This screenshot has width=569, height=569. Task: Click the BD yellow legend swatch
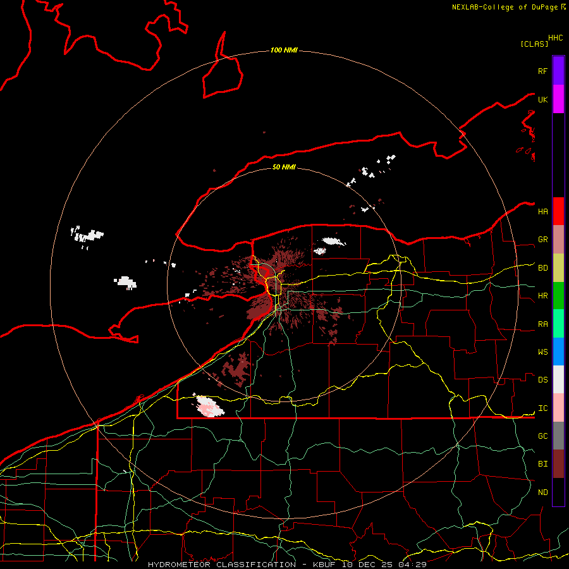tap(558, 267)
